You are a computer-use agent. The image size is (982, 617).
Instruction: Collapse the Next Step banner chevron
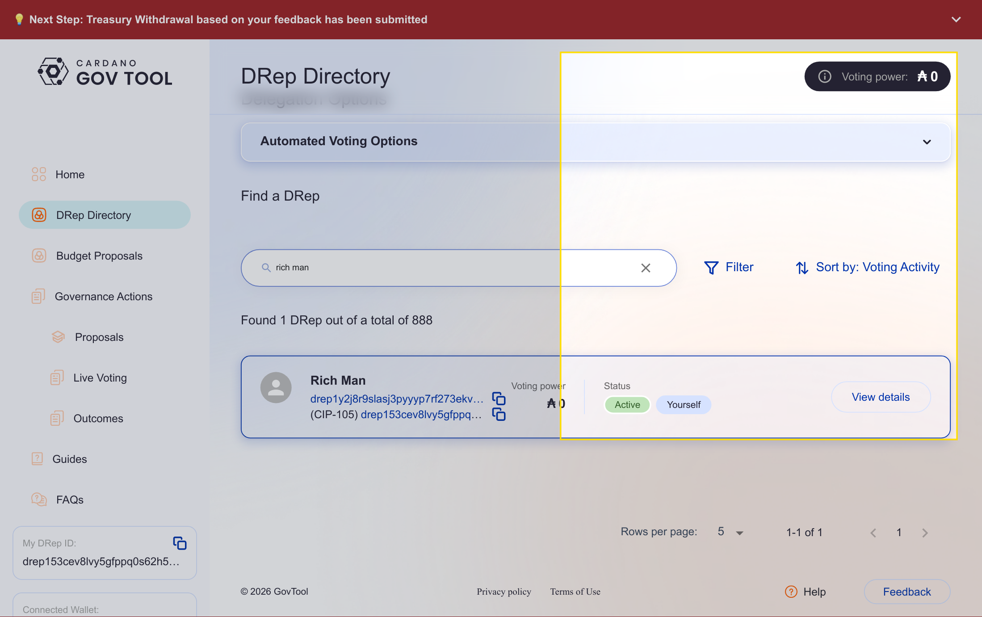tap(956, 20)
